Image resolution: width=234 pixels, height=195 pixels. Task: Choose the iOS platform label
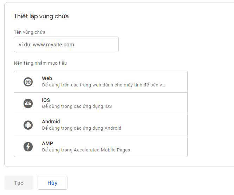click(46, 100)
